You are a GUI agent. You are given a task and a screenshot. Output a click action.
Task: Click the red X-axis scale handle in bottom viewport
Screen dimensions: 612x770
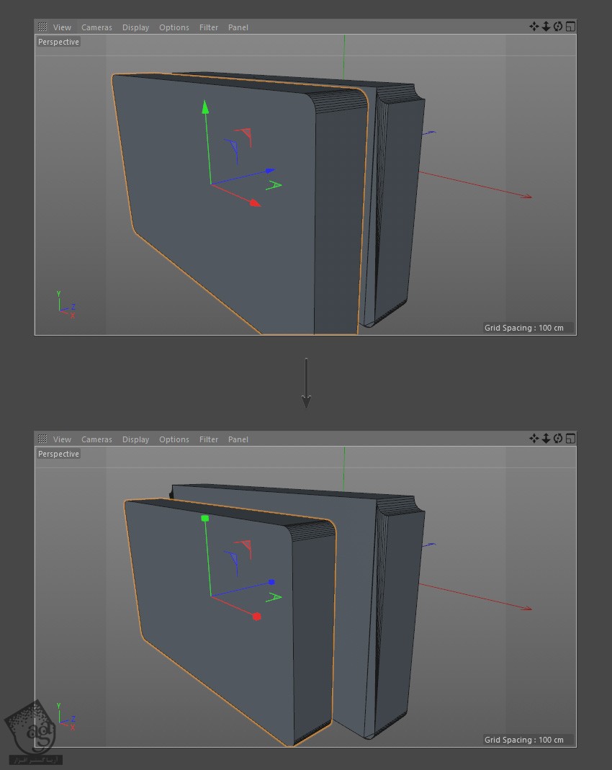[257, 617]
